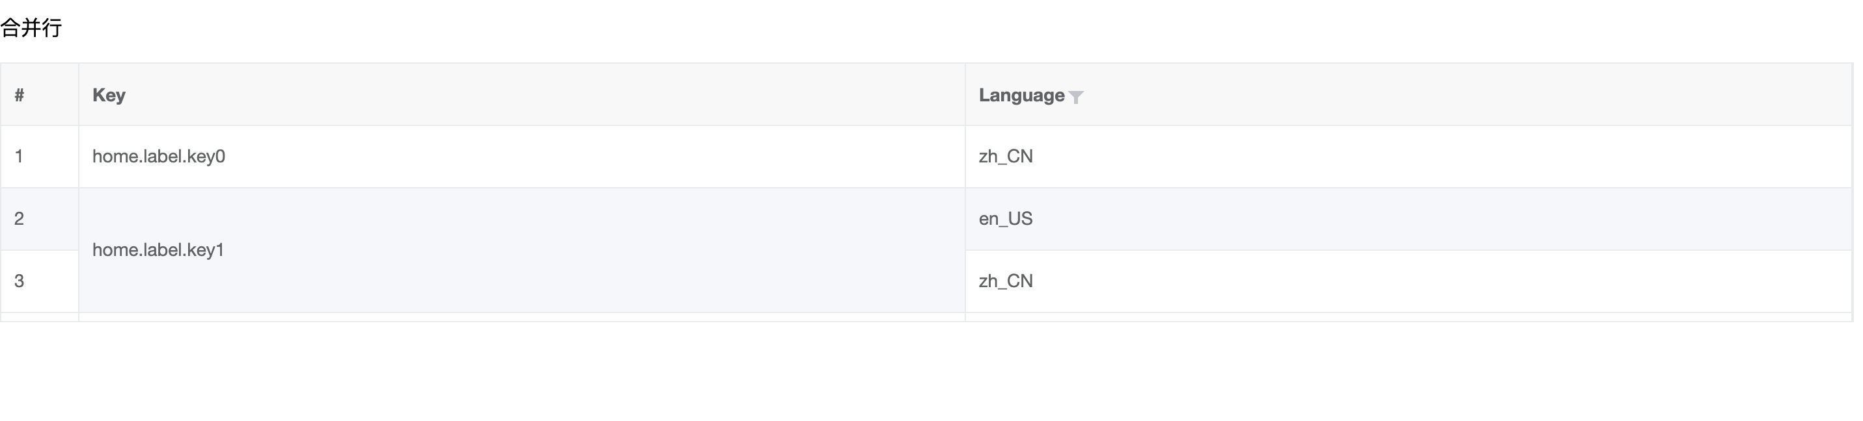This screenshot has width=1863, height=421.
Task: Click the zh_CN value in row 1
Action: point(1006,156)
